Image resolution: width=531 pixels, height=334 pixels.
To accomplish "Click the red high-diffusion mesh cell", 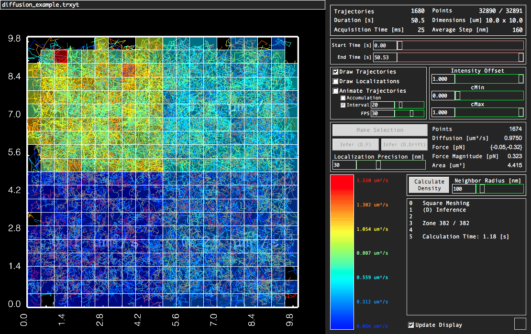I will [x=60, y=57].
